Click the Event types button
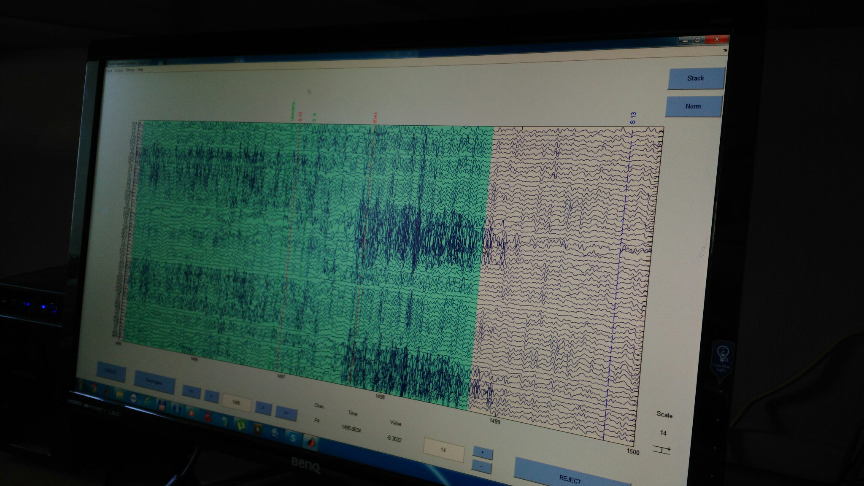 tap(154, 381)
